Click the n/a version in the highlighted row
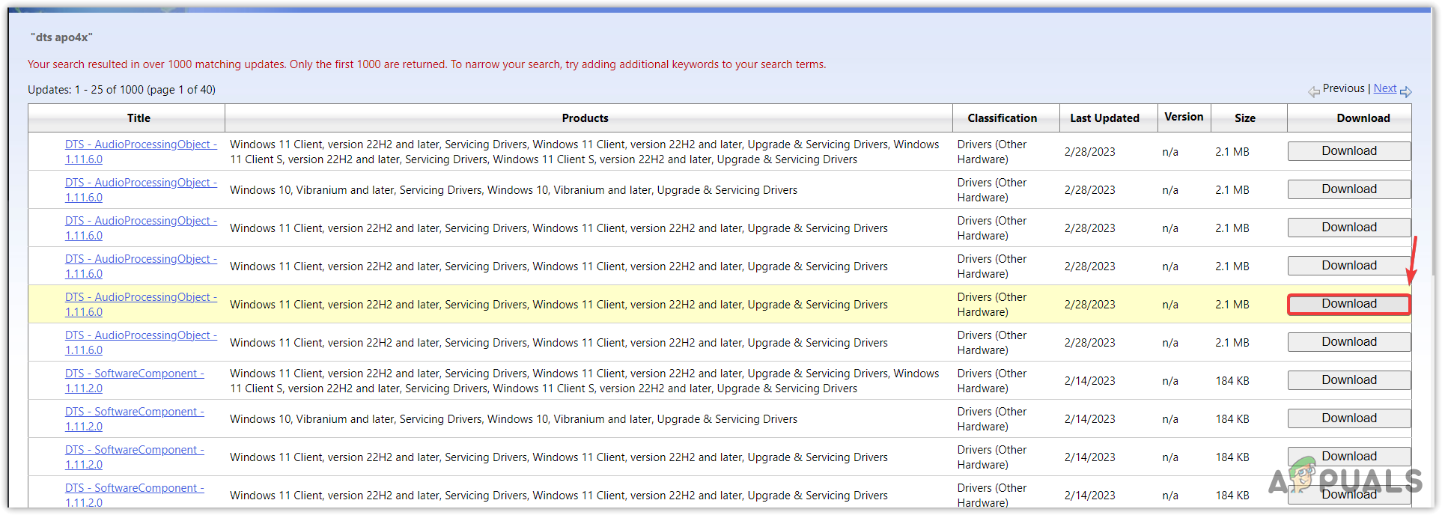This screenshot has width=1442, height=515. click(x=1170, y=305)
